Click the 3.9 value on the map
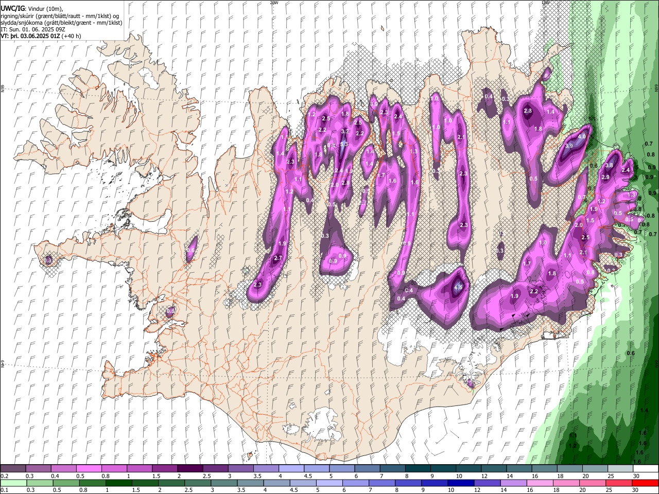 [x=569, y=146]
